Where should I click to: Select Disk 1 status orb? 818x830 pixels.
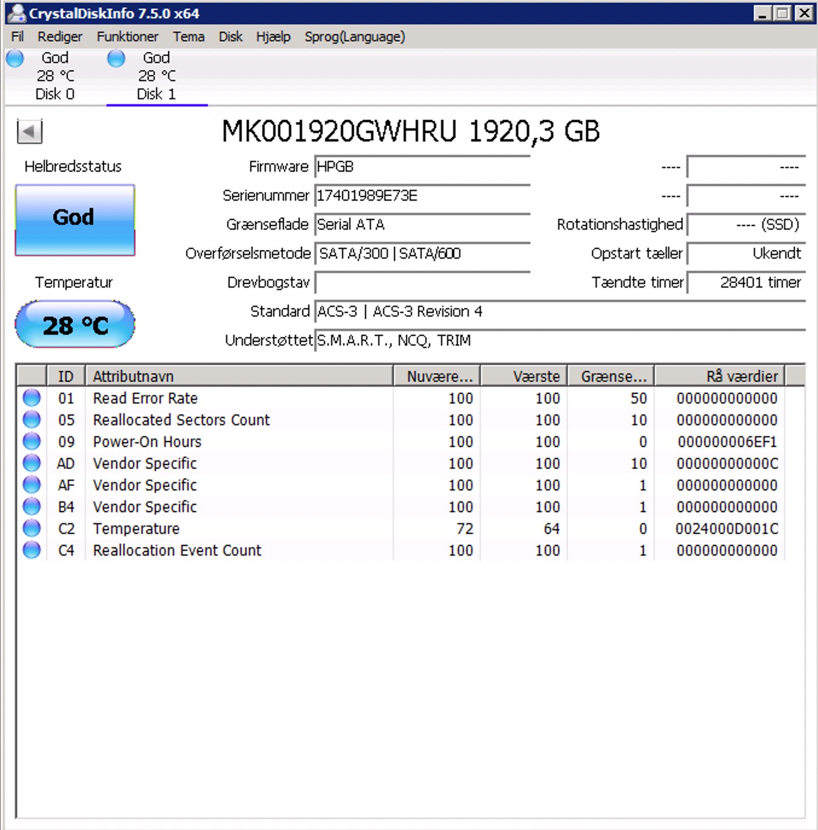[x=116, y=59]
